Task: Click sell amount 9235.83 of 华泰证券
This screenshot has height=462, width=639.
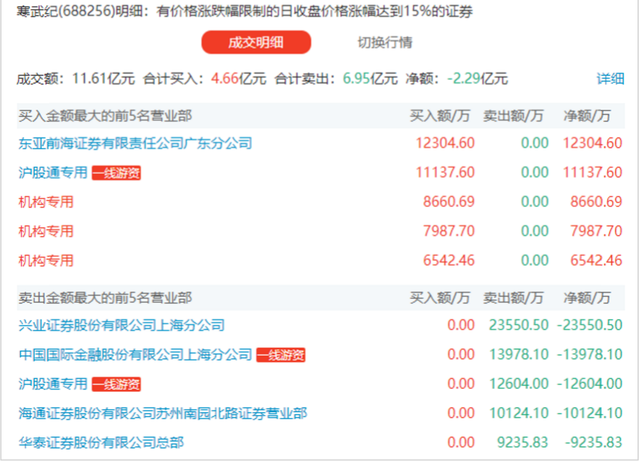Action: (x=522, y=442)
